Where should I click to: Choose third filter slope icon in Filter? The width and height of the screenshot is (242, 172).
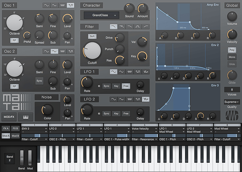[x=130, y=26]
